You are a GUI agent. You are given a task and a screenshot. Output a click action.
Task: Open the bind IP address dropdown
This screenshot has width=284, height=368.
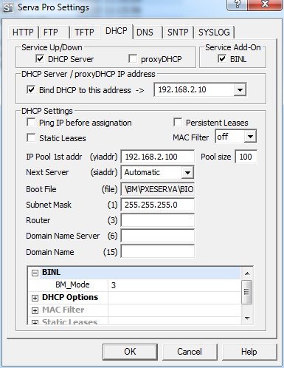coord(240,89)
